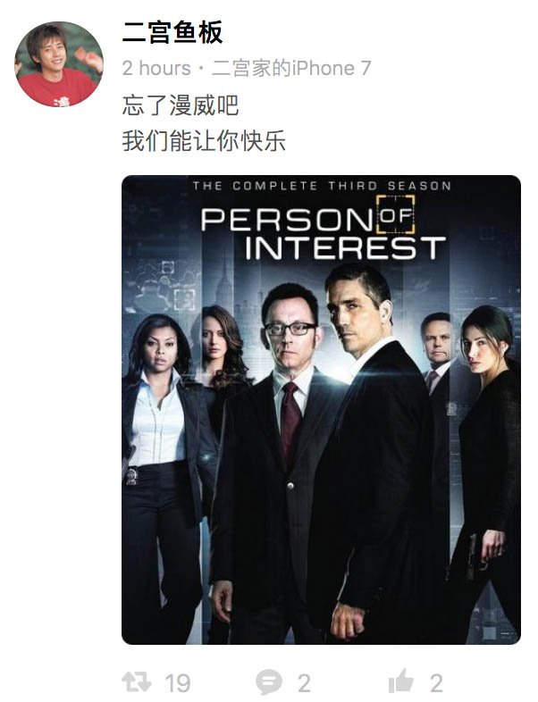Open the Person of Interest poster image

321,410
